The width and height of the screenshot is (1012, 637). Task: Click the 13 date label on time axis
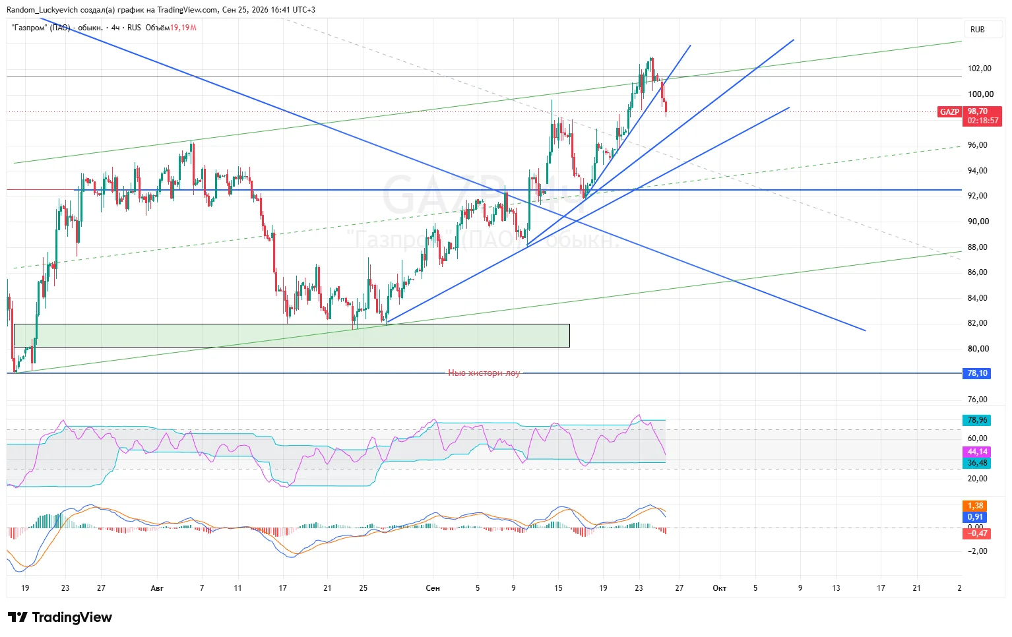tap(837, 588)
